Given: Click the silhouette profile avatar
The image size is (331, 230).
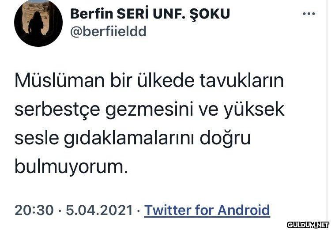Looking at the screenshot, I should point(38,24).
